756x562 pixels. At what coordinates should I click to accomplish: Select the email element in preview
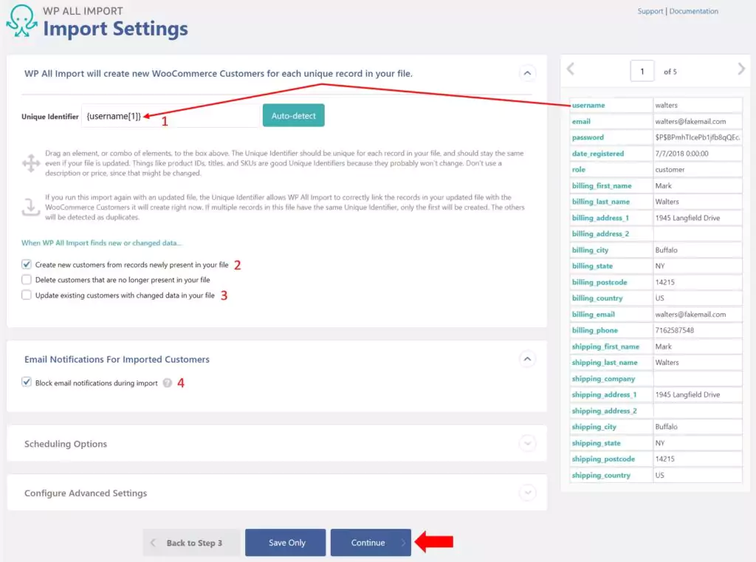coord(581,122)
